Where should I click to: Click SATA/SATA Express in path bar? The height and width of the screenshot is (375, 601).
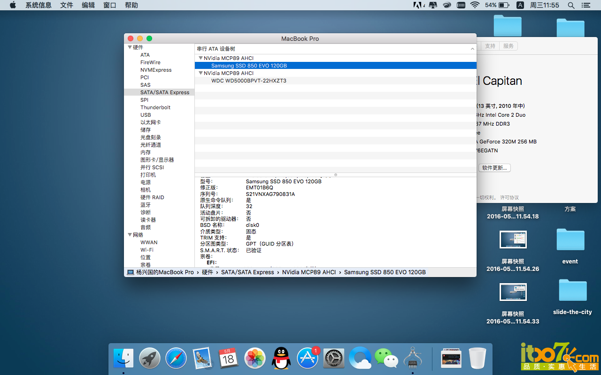(x=247, y=272)
